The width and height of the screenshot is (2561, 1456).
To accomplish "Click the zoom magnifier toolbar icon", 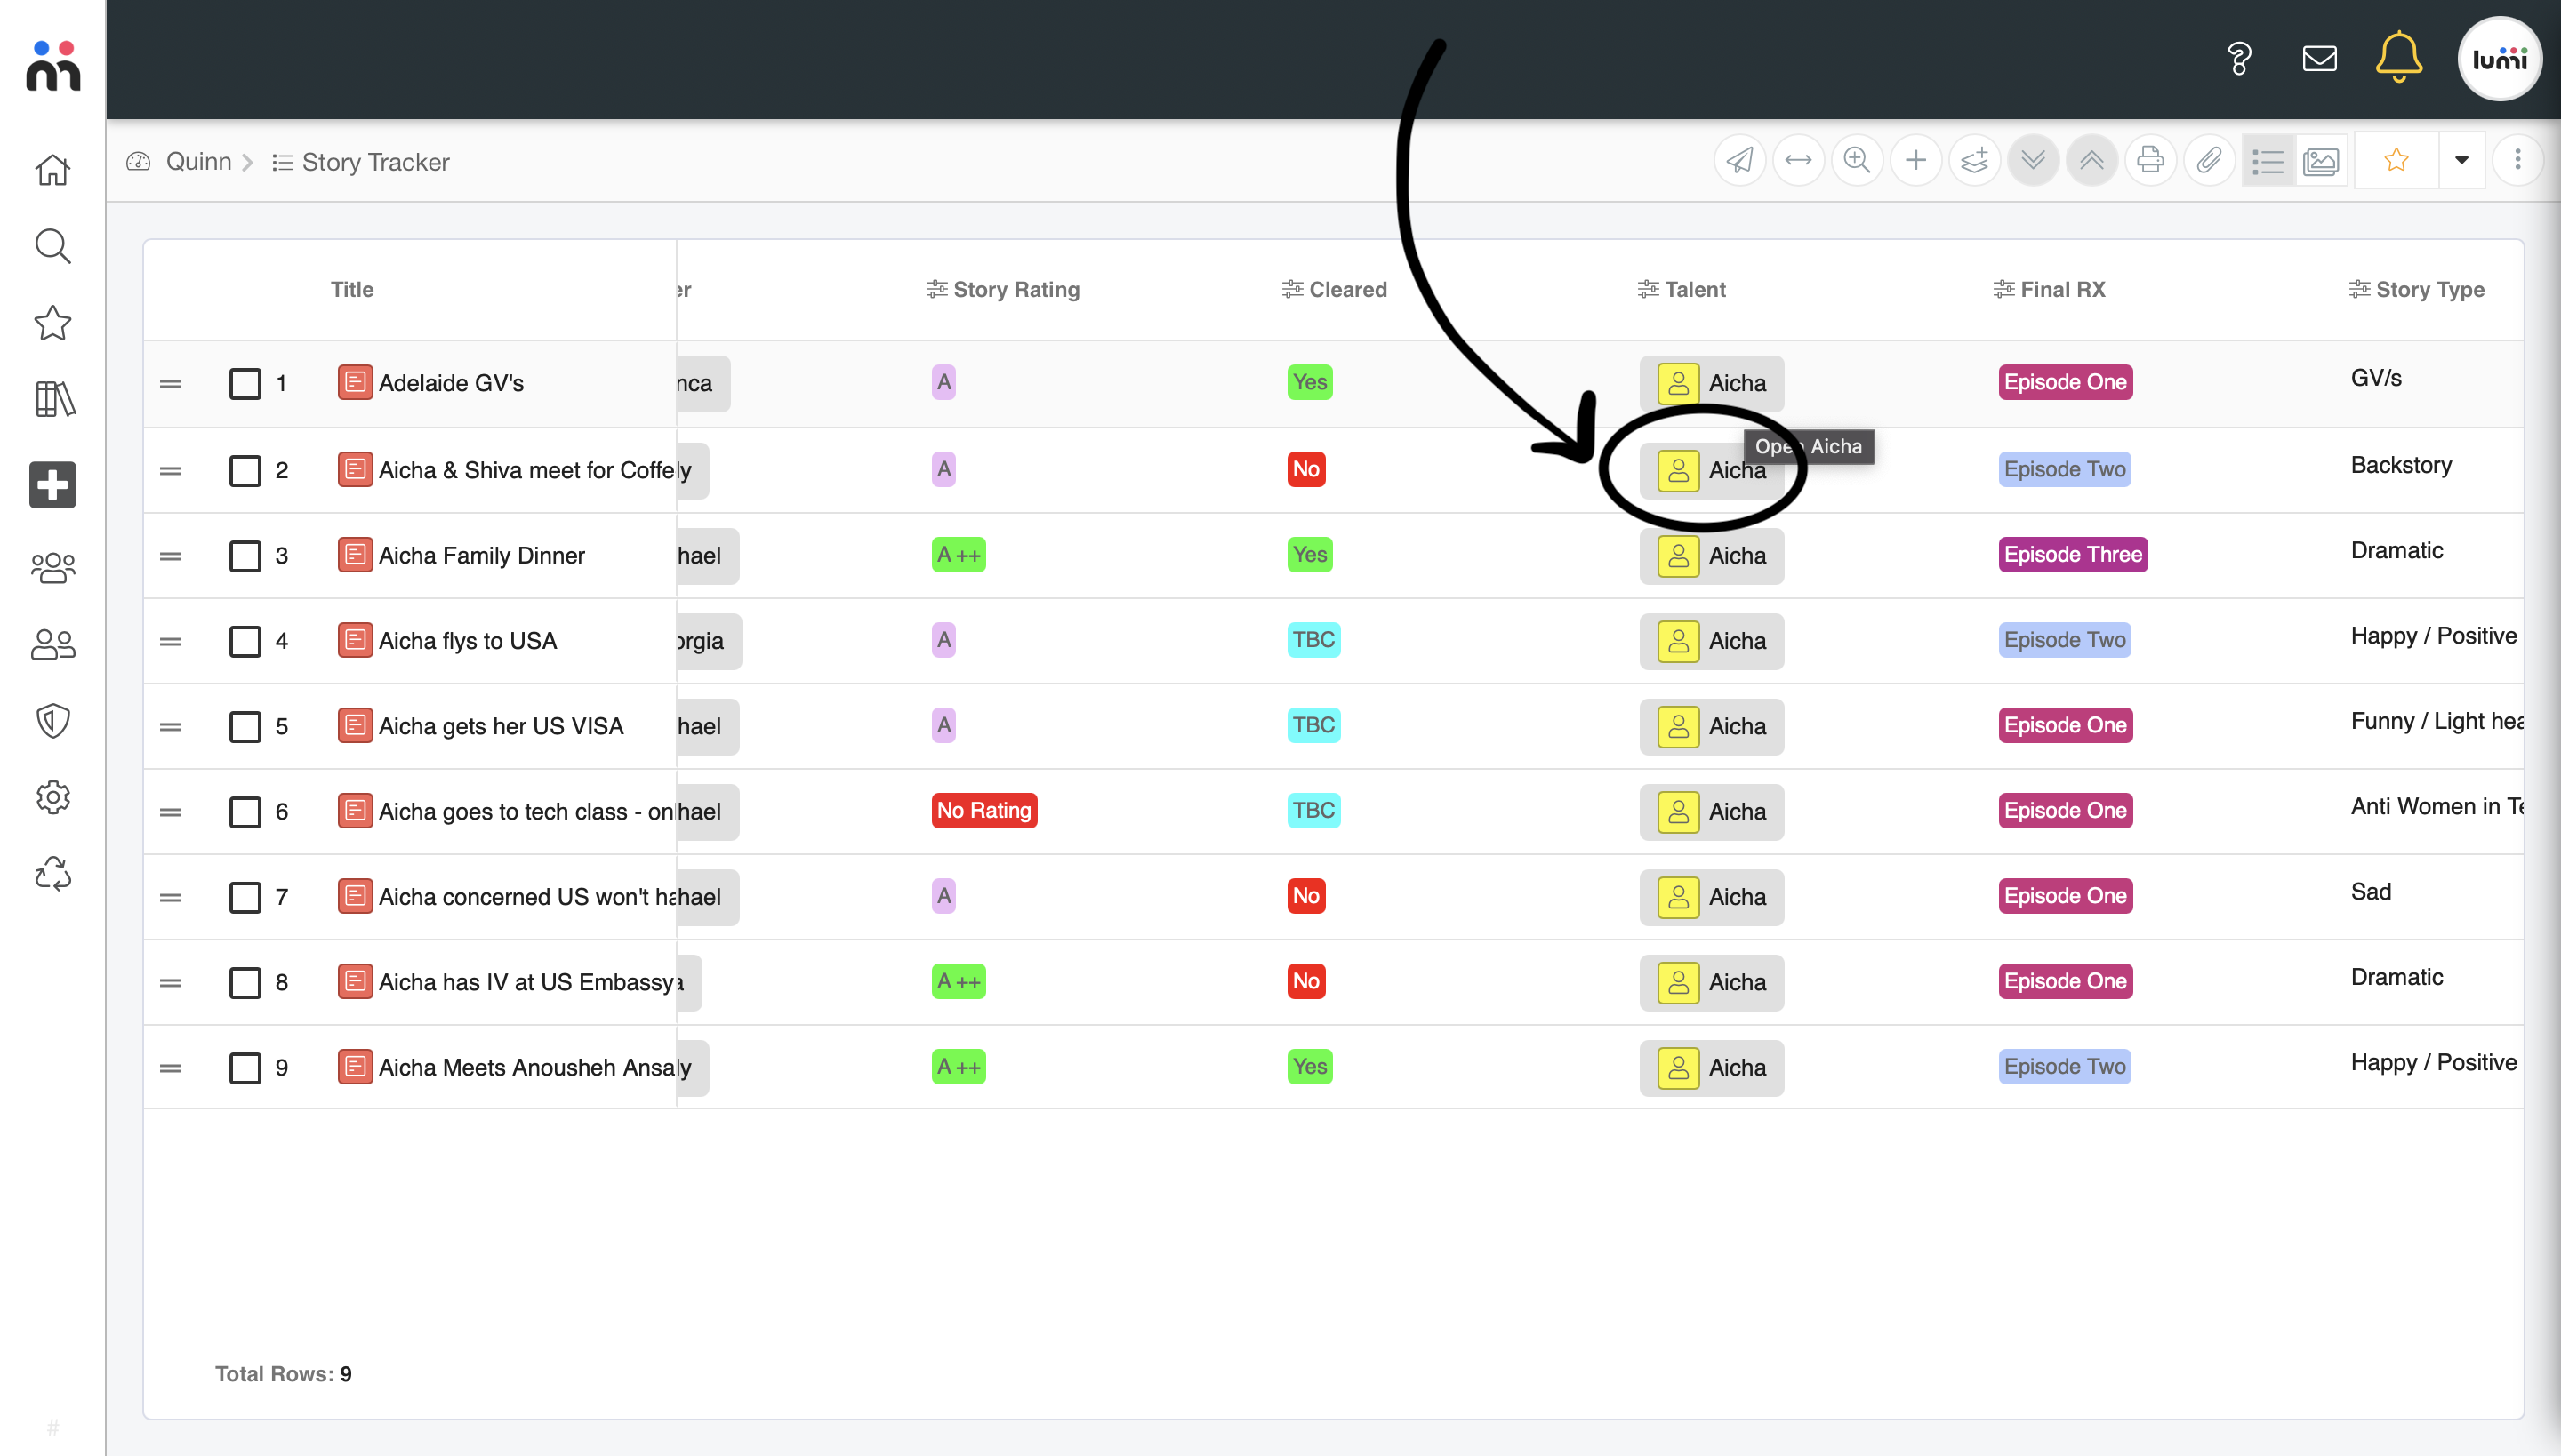I will coord(1857,161).
